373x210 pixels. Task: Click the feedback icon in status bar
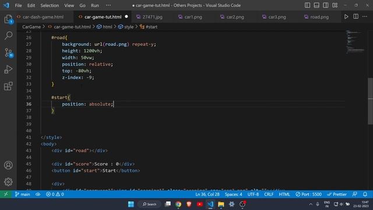click(355, 194)
